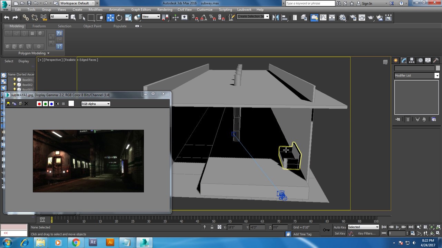
Task: Open Schematic View
Action: tap(332, 18)
